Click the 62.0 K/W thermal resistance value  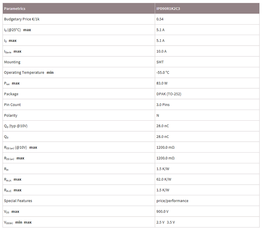[164, 179]
